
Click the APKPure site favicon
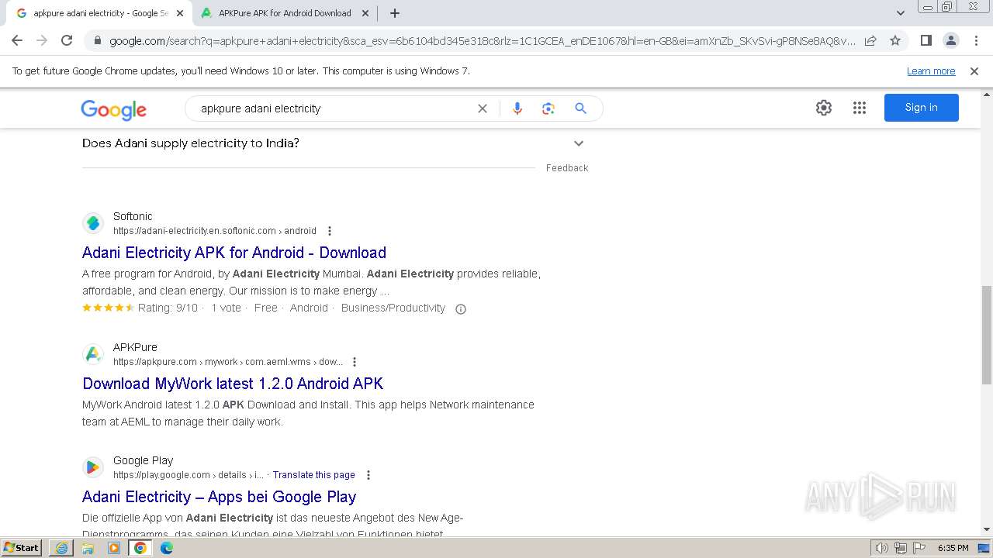[x=93, y=354]
